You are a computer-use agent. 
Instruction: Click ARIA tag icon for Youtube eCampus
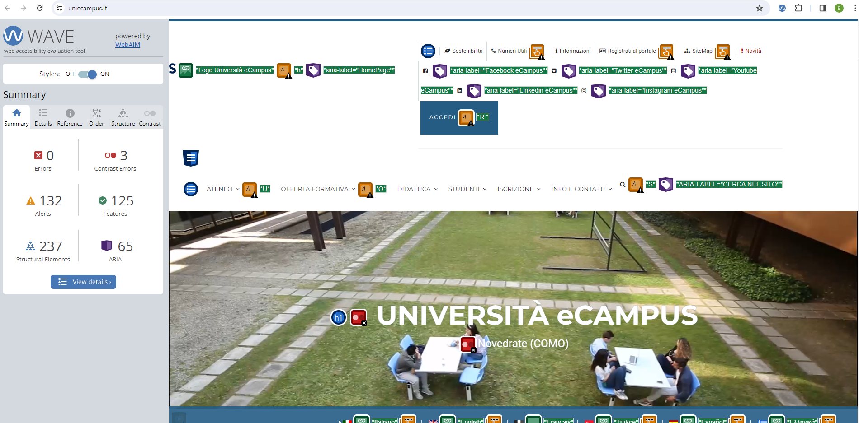click(688, 71)
